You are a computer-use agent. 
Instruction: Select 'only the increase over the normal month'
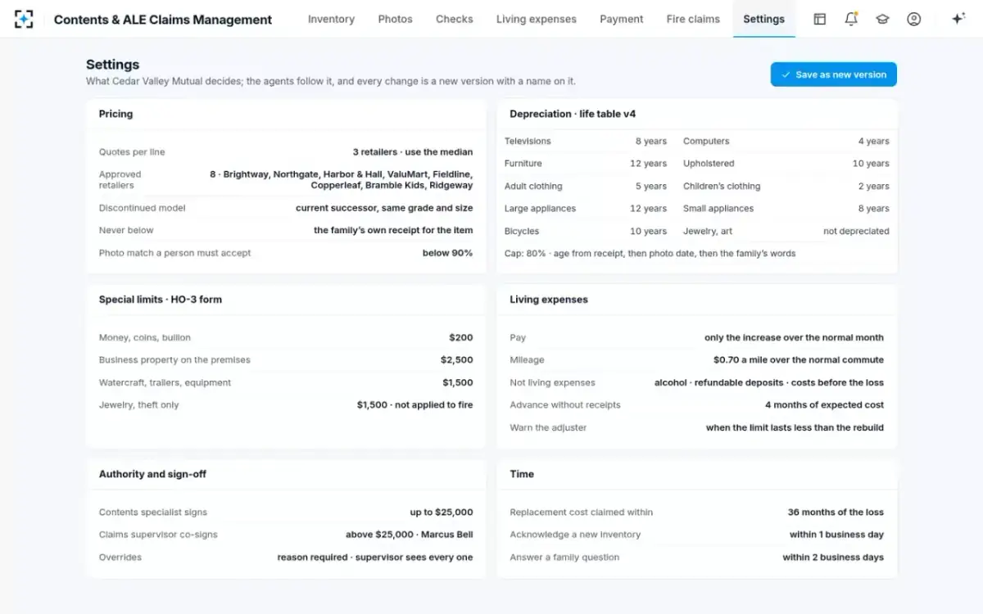[x=794, y=337]
